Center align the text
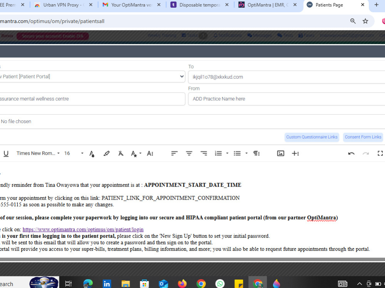The image size is (385, 288). click(189, 154)
